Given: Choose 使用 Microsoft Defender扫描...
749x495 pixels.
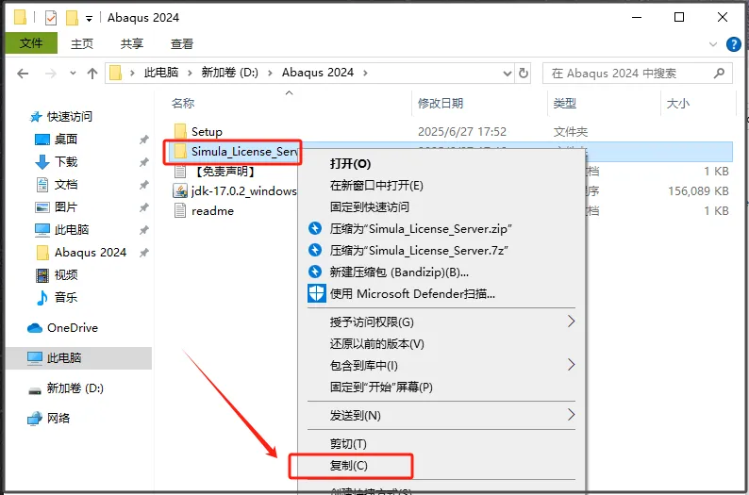Looking at the screenshot, I should 412,293.
